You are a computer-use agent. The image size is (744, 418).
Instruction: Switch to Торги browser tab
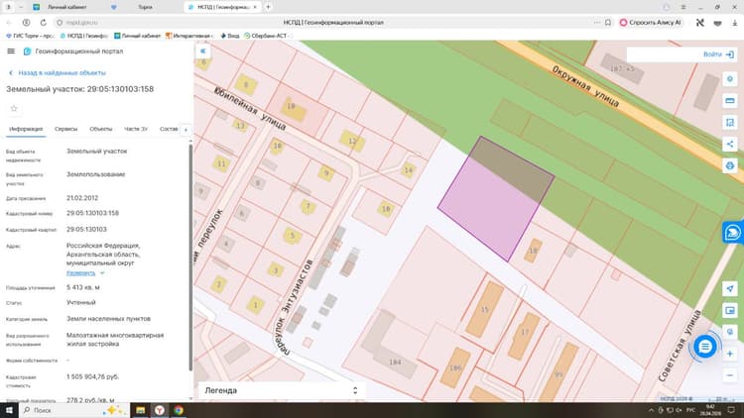coord(145,7)
